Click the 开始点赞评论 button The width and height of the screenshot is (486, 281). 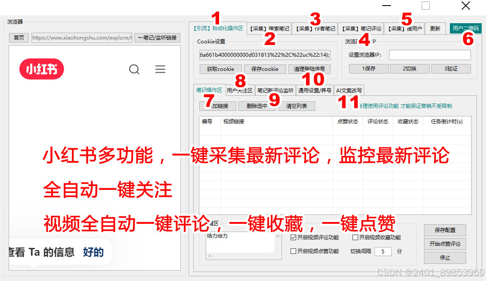click(445, 244)
